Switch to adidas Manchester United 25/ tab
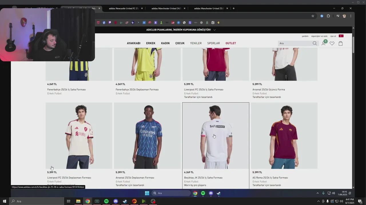This screenshot has width=366, height=205. pyautogui.click(x=209, y=8)
